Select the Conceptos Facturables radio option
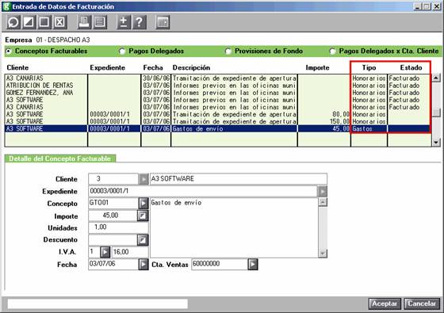The width and height of the screenshot is (444, 313). coord(9,52)
